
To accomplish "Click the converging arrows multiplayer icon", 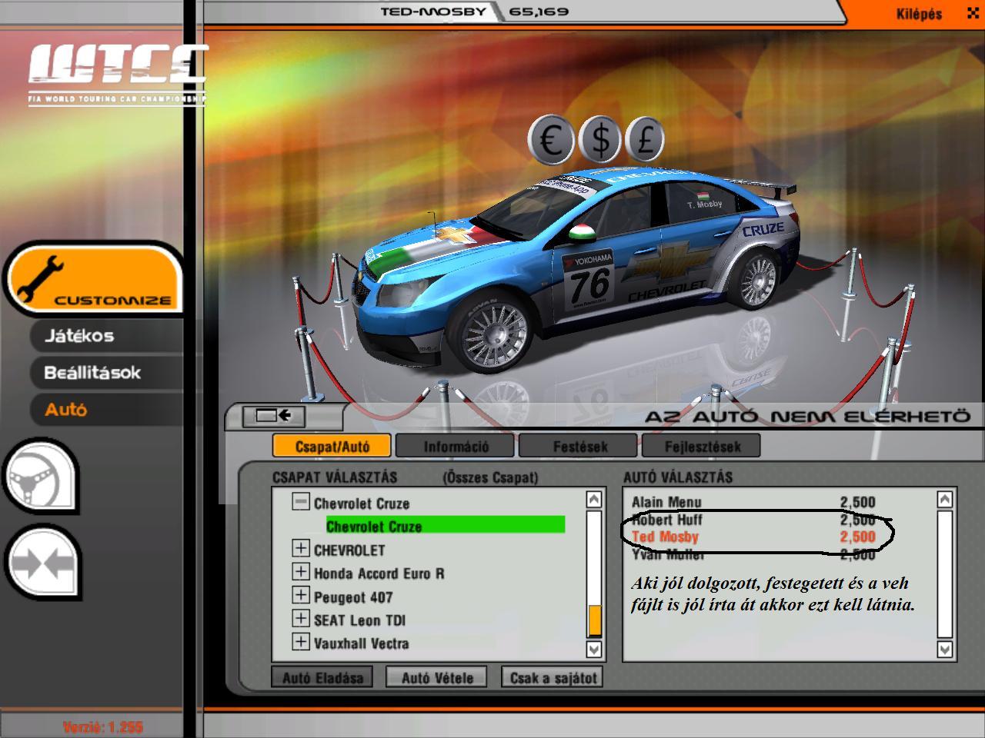I will pyautogui.click(x=42, y=562).
